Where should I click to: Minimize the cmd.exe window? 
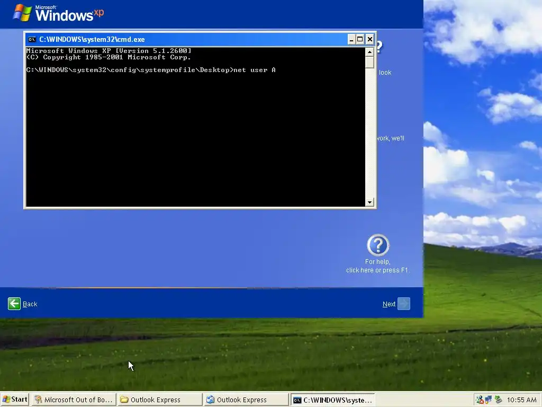351,39
